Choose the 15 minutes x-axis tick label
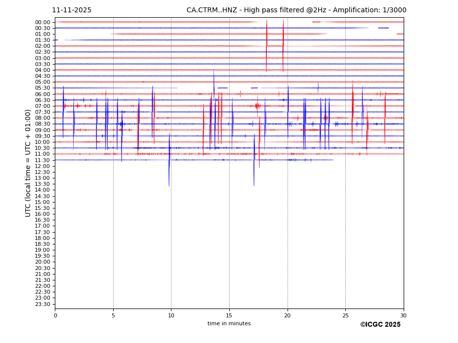 click(229, 315)
